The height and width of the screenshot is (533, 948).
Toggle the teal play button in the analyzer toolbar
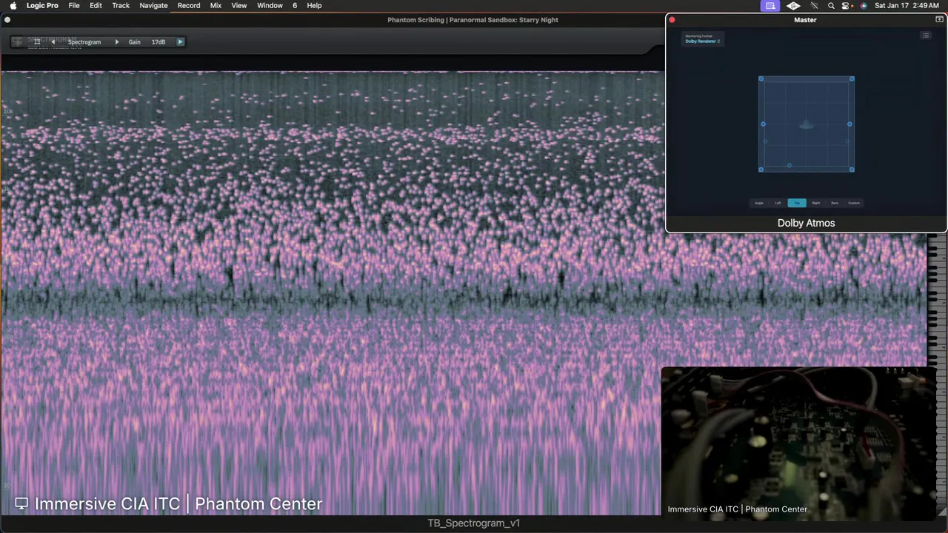(180, 42)
